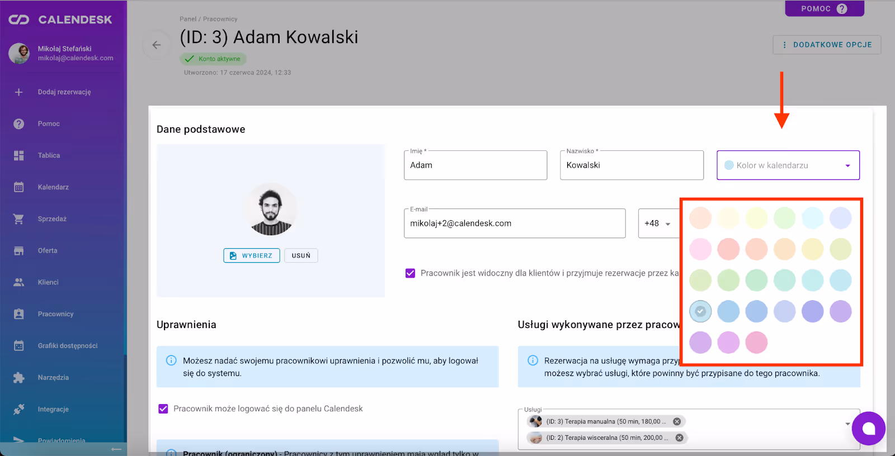Click the back arrow next to employee name
This screenshot has height=456, width=895.
click(157, 45)
